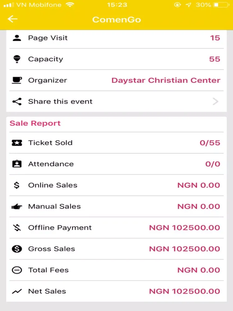233x311 pixels.
Task: Click the Net Sales trend line icon
Action: (x=17, y=291)
